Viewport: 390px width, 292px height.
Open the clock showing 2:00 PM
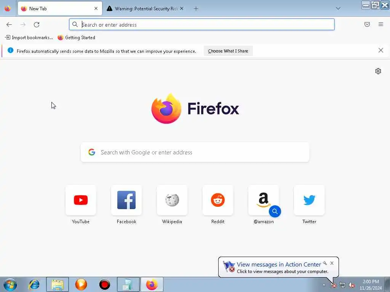coord(371,284)
